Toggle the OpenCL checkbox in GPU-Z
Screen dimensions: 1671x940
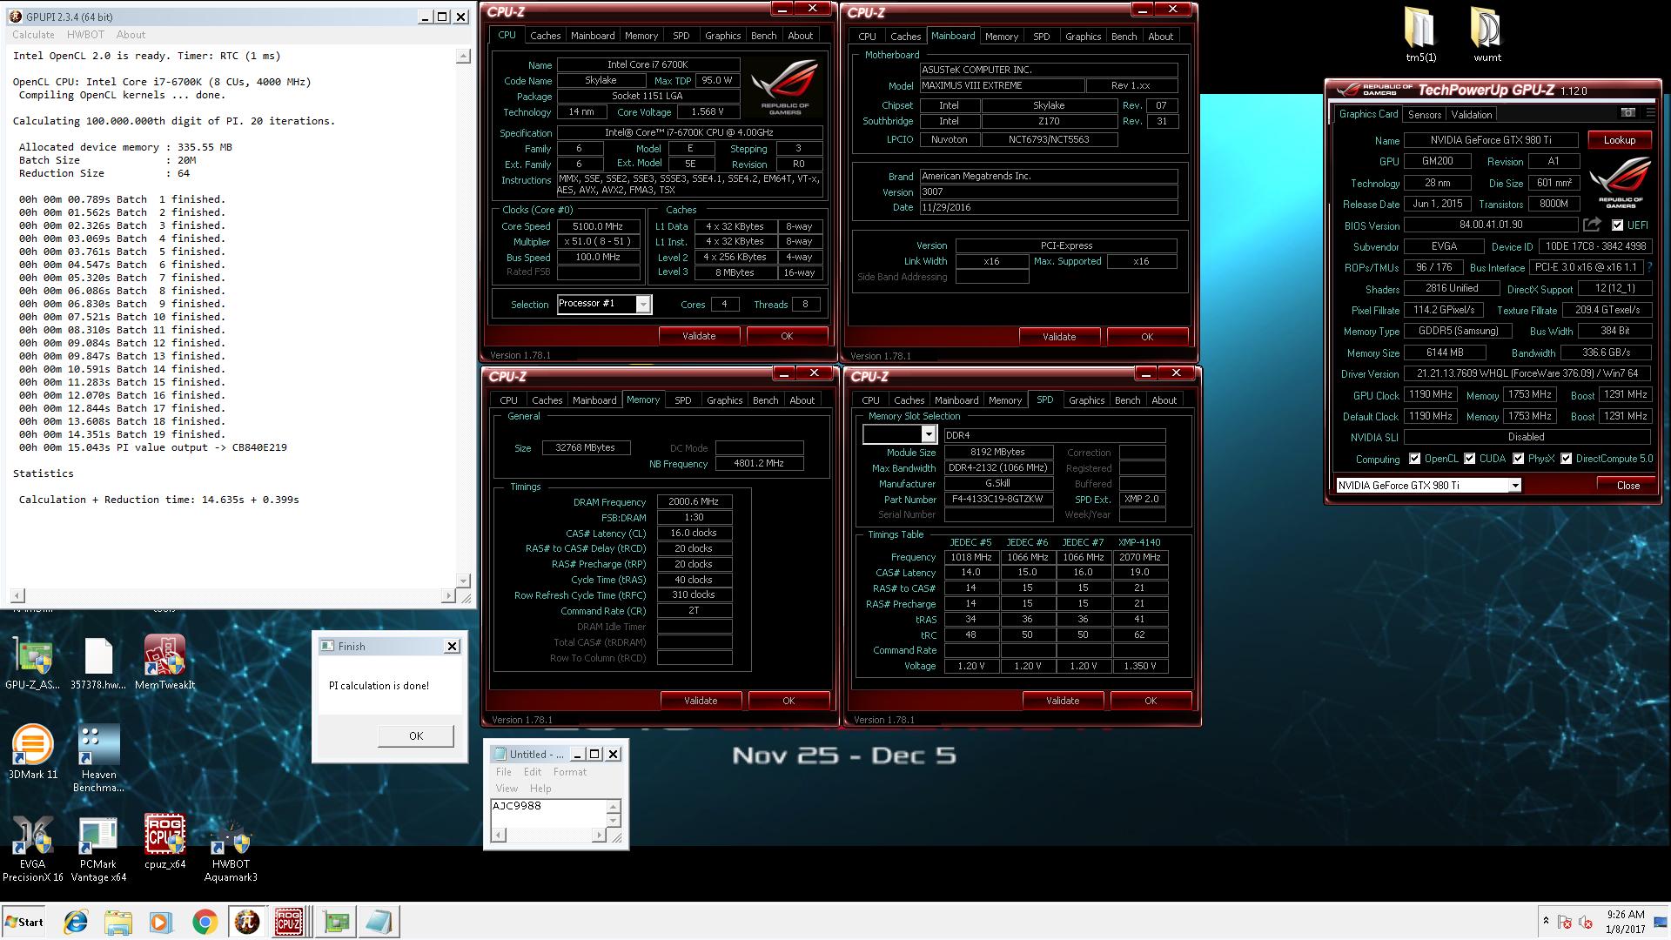pyautogui.click(x=1414, y=459)
